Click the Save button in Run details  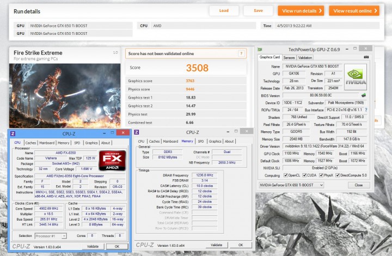point(258,10)
